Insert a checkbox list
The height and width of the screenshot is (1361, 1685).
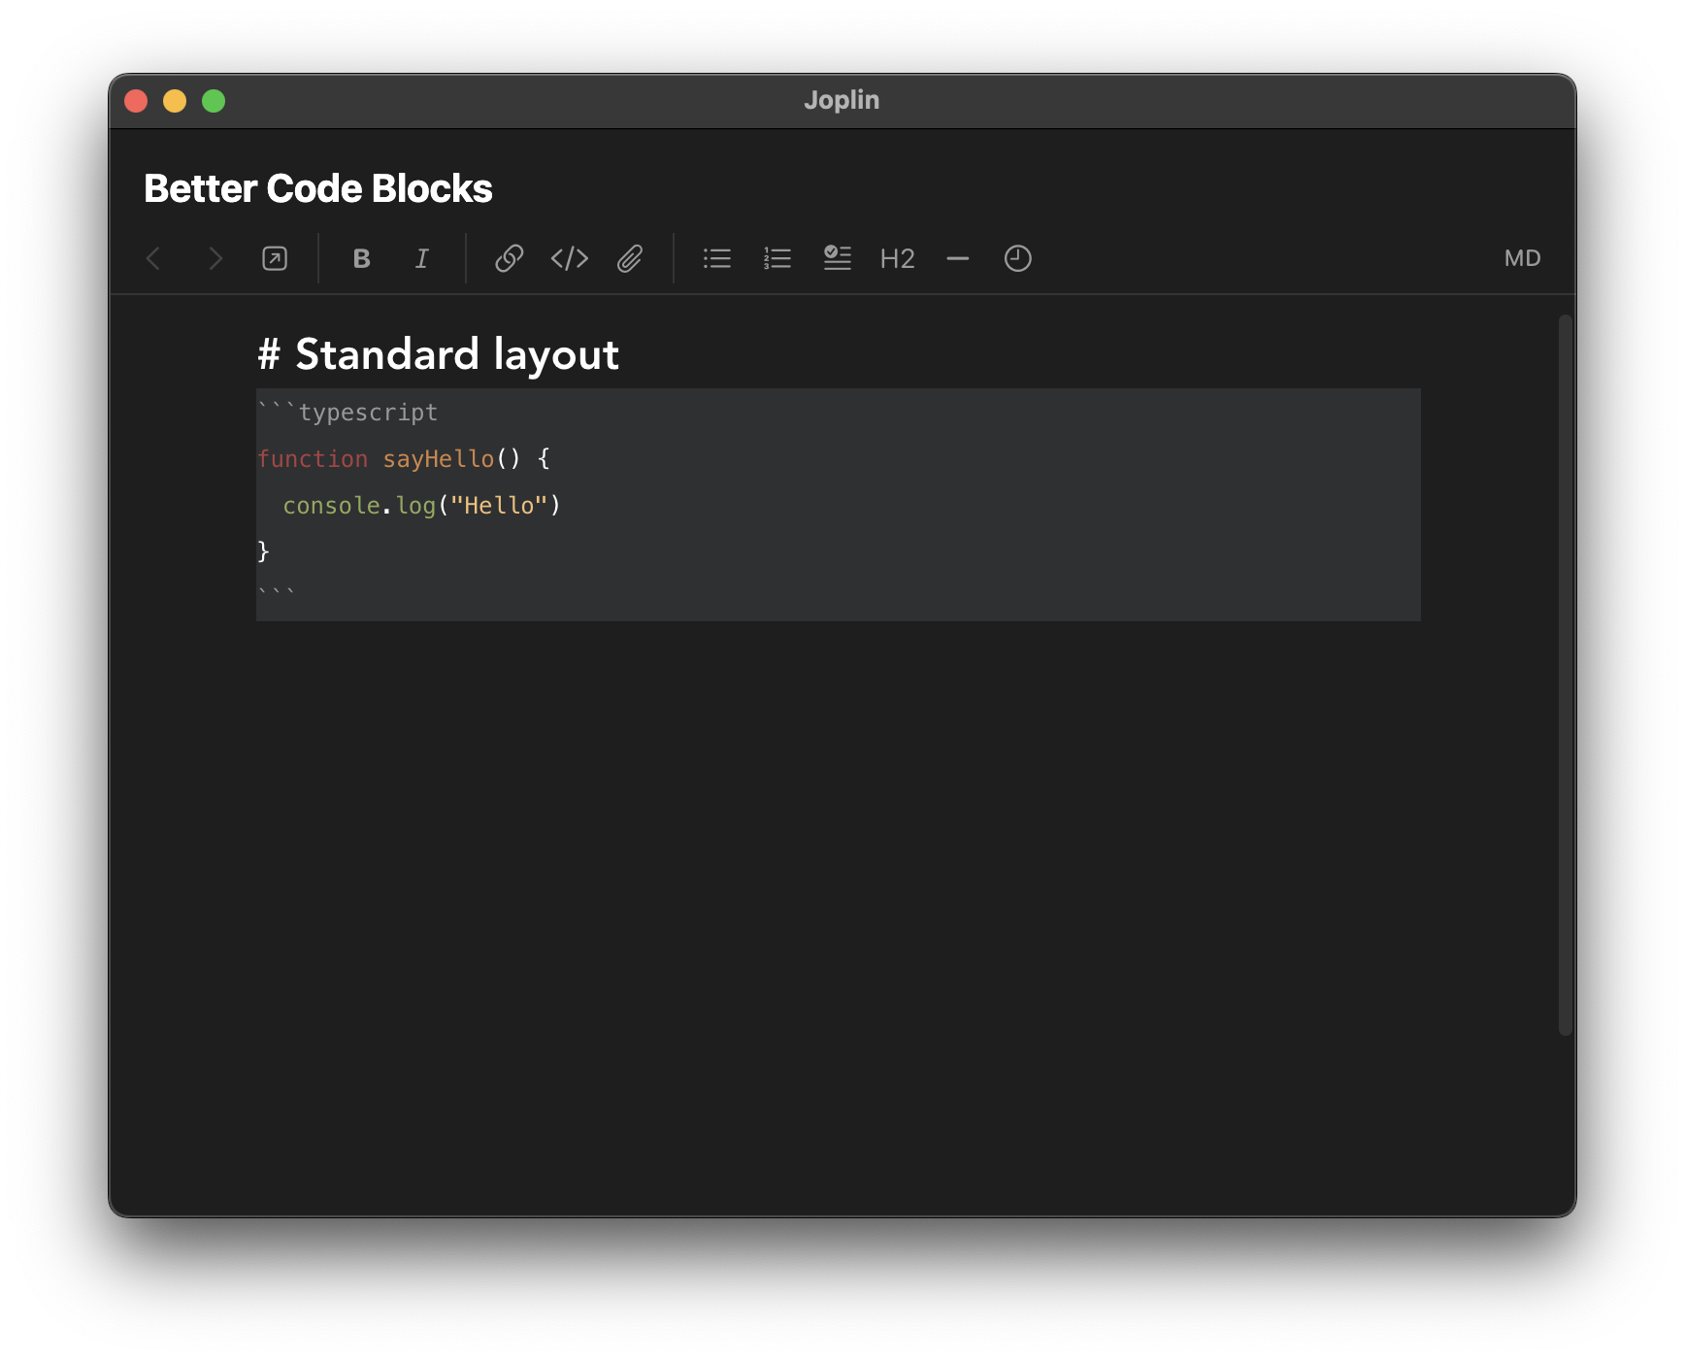tap(838, 258)
